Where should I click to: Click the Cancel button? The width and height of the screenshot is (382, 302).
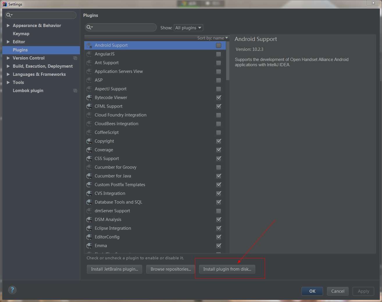[338, 291]
